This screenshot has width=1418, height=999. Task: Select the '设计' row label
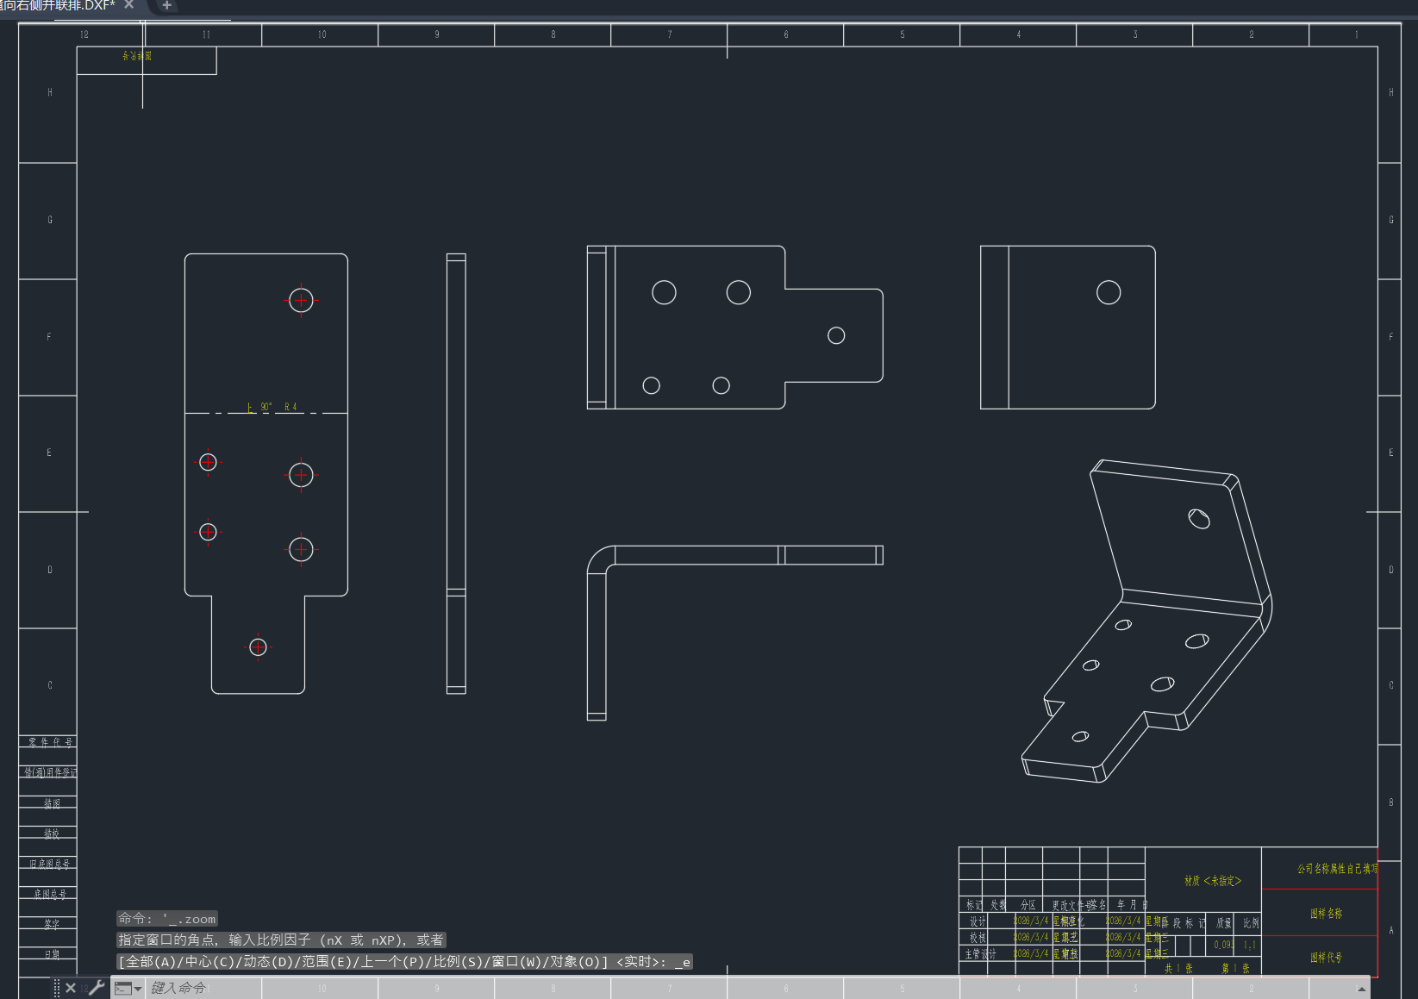click(x=977, y=921)
